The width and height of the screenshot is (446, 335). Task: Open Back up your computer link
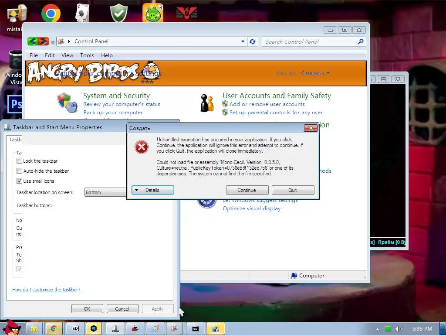[x=113, y=113]
